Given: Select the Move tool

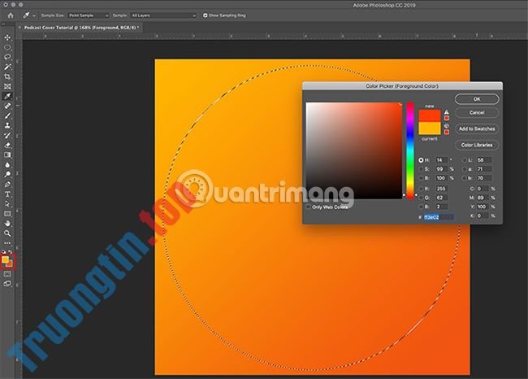Looking at the screenshot, I should click(x=7, y=37).
